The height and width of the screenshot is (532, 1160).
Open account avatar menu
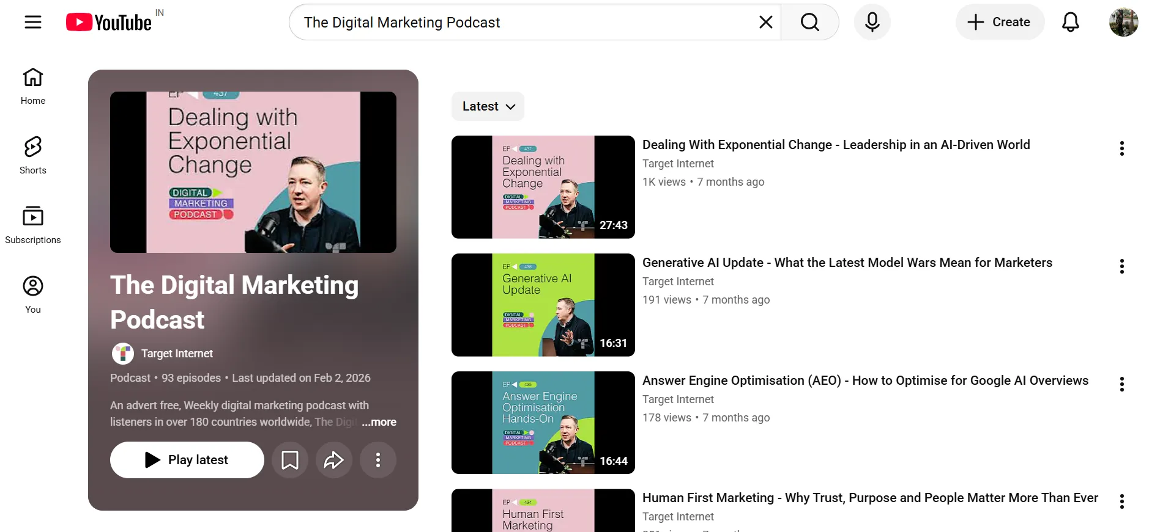pyautogui.click(x=1123, y=22)
